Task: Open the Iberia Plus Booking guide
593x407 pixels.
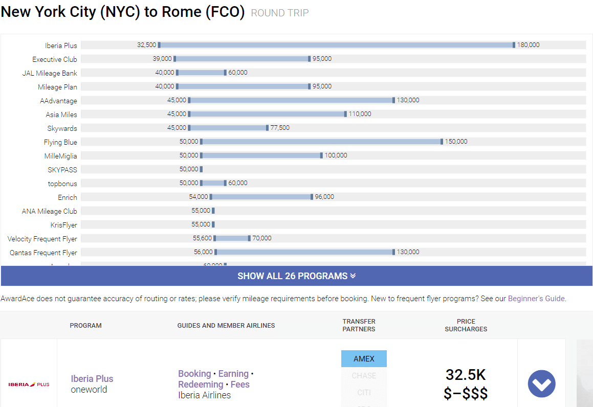Action: 194,374
